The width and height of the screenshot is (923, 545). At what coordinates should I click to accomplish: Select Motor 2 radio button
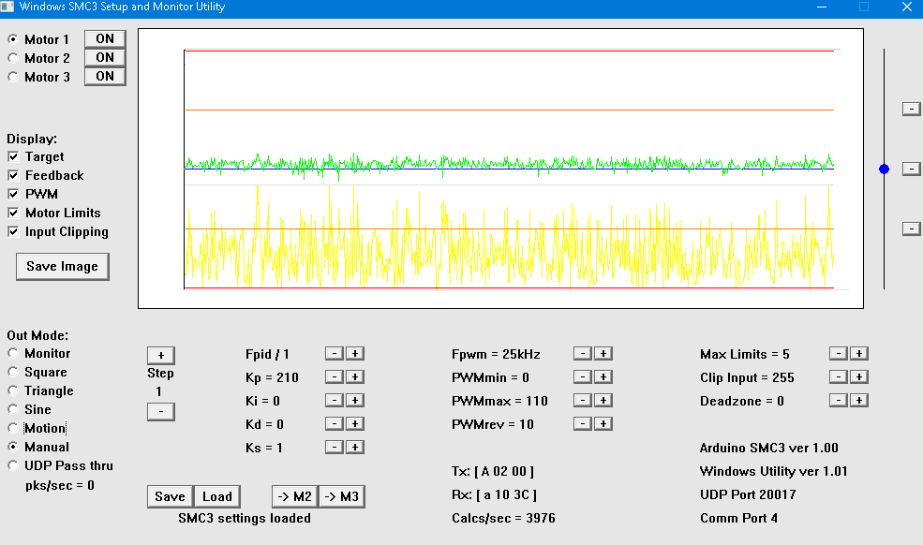click(13, 58)
